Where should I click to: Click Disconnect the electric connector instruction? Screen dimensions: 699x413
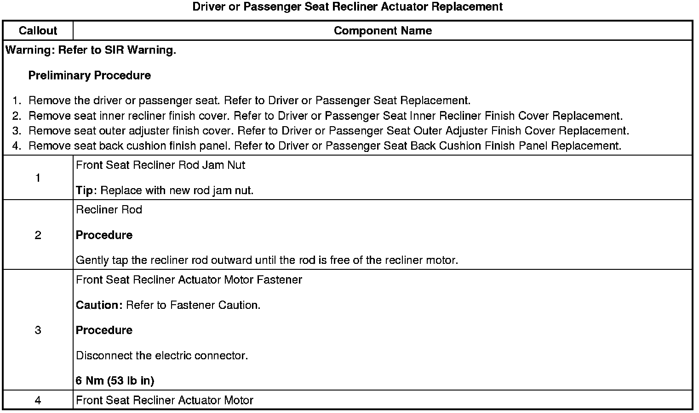[x=162, y=356]
